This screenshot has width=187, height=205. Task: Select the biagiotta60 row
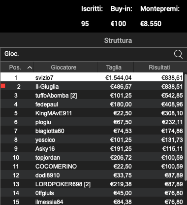point(92,131)
